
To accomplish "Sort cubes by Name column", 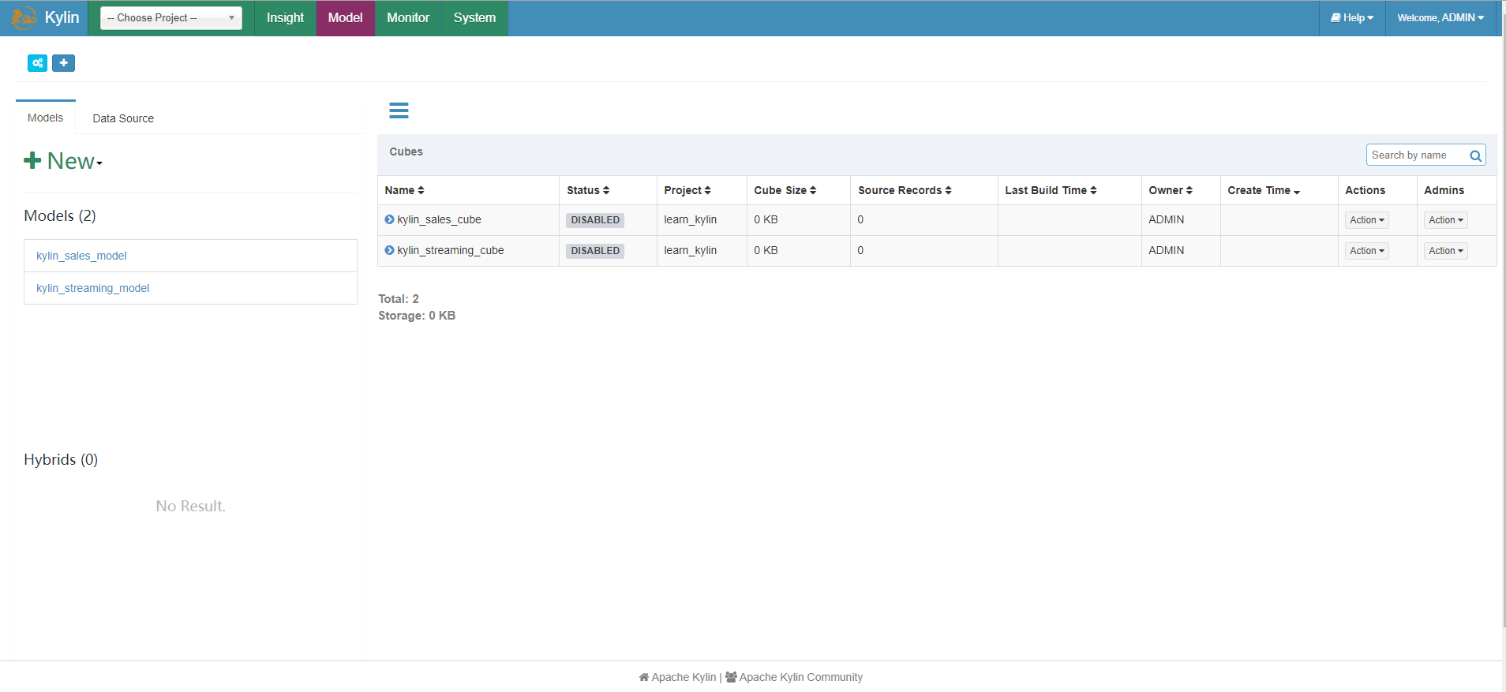I will point(405,190).
